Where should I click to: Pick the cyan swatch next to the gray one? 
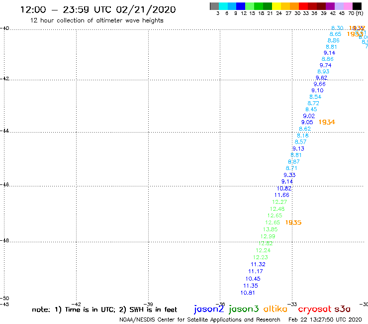(223, 6)
